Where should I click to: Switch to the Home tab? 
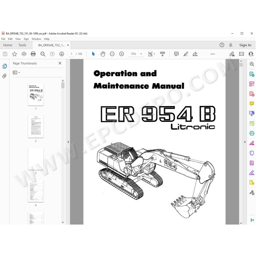(x=8, y=45)
